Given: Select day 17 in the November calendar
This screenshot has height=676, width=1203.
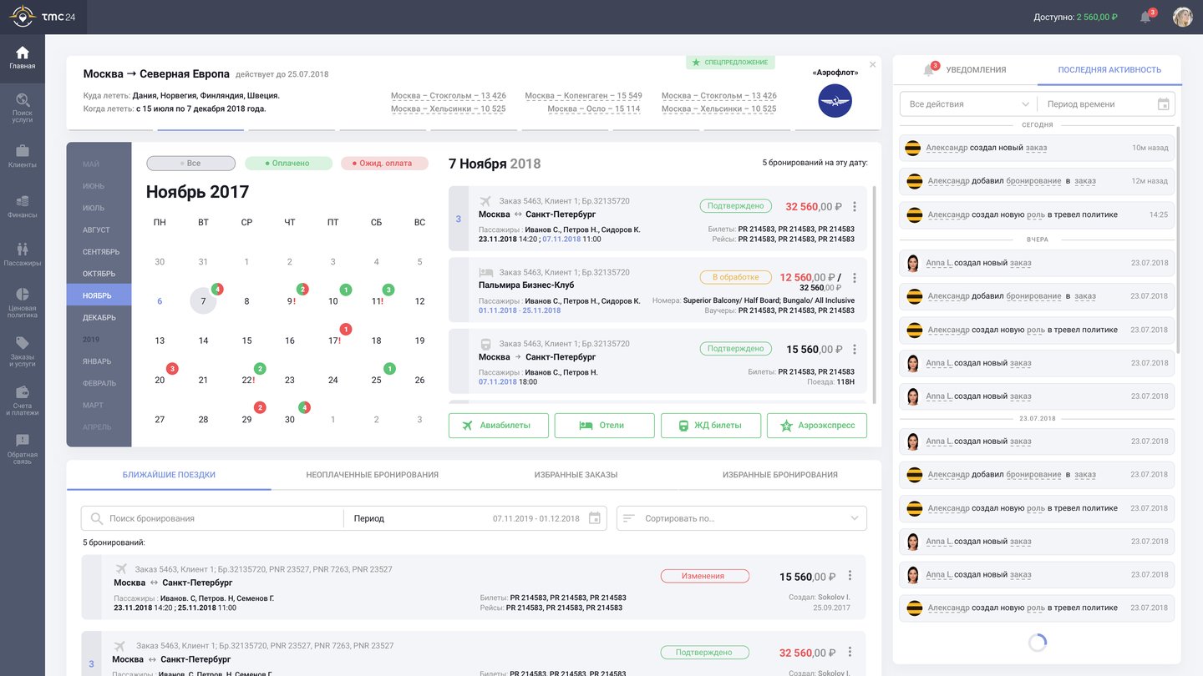Looking at the screenshot, I should click(x=333, y=341).
